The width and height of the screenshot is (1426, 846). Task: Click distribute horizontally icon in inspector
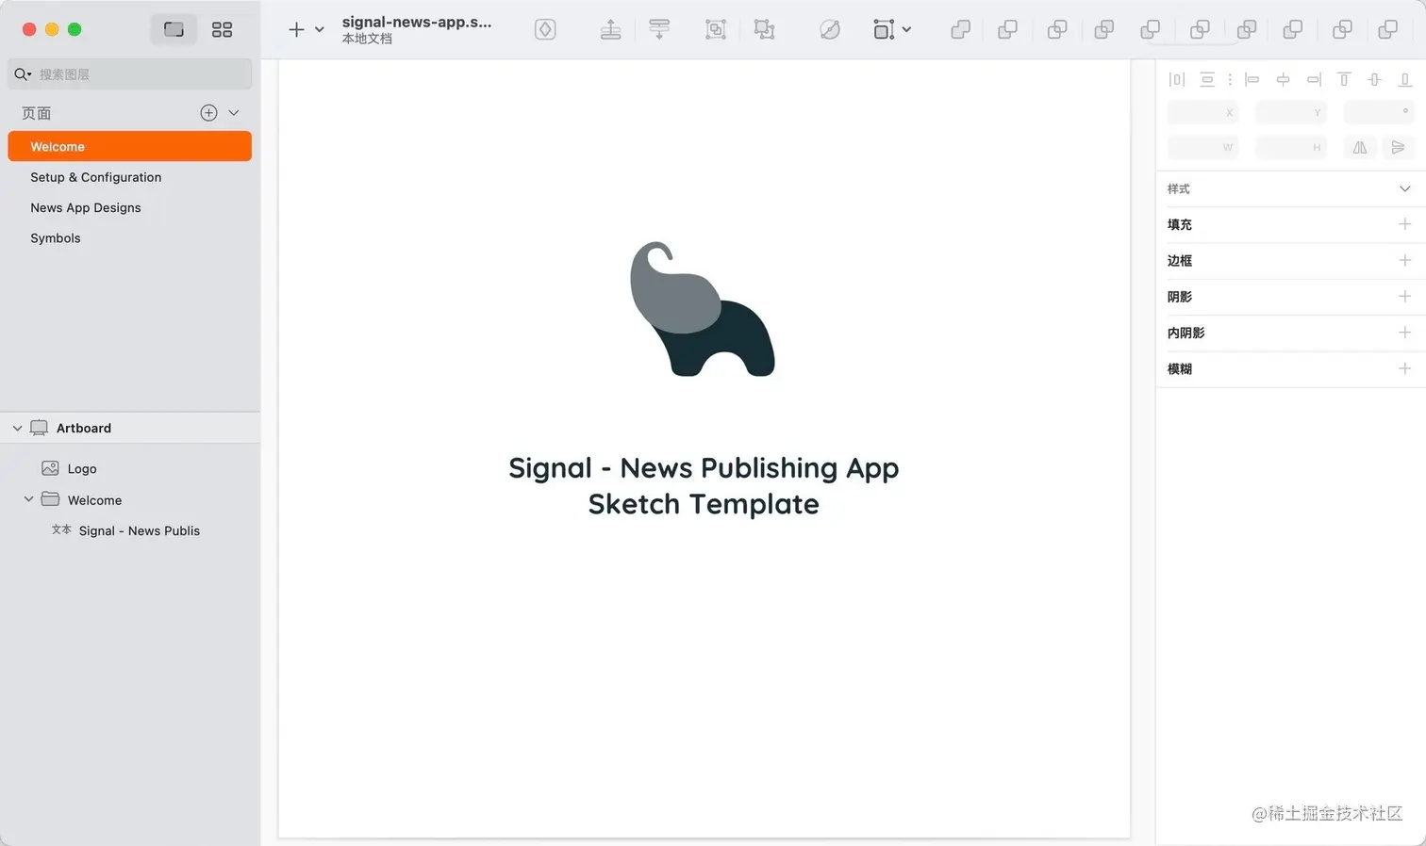[x=1177, y=80]
